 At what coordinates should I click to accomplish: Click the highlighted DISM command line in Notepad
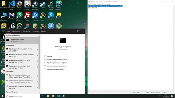pyautogui.click(x=105, y=6)
